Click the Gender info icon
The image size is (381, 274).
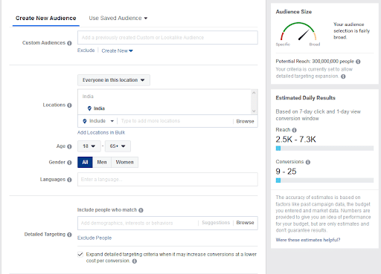69,163
